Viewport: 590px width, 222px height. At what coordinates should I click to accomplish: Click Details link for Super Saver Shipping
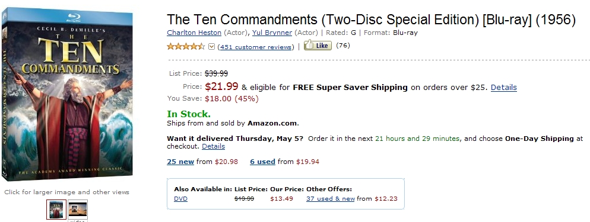503,88
